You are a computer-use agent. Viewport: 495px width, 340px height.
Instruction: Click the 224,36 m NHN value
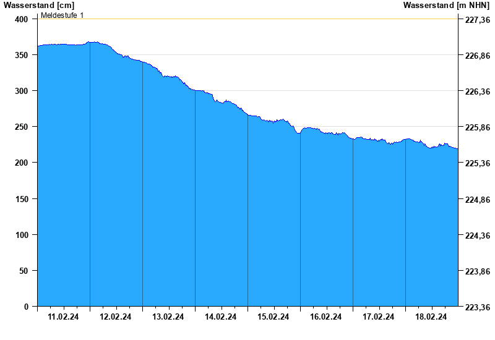coord(478,236)
